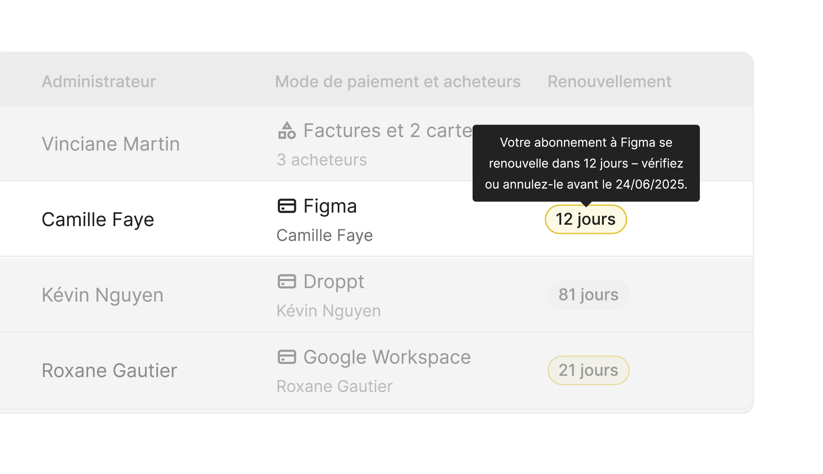Viewport: 823px width, 474px height.
Task: Select Roxane Gautier in the Administrateur column
Action: [109, 370]
